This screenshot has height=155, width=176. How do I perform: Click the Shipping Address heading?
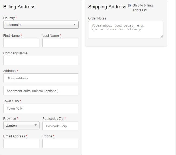coord(107,7)
